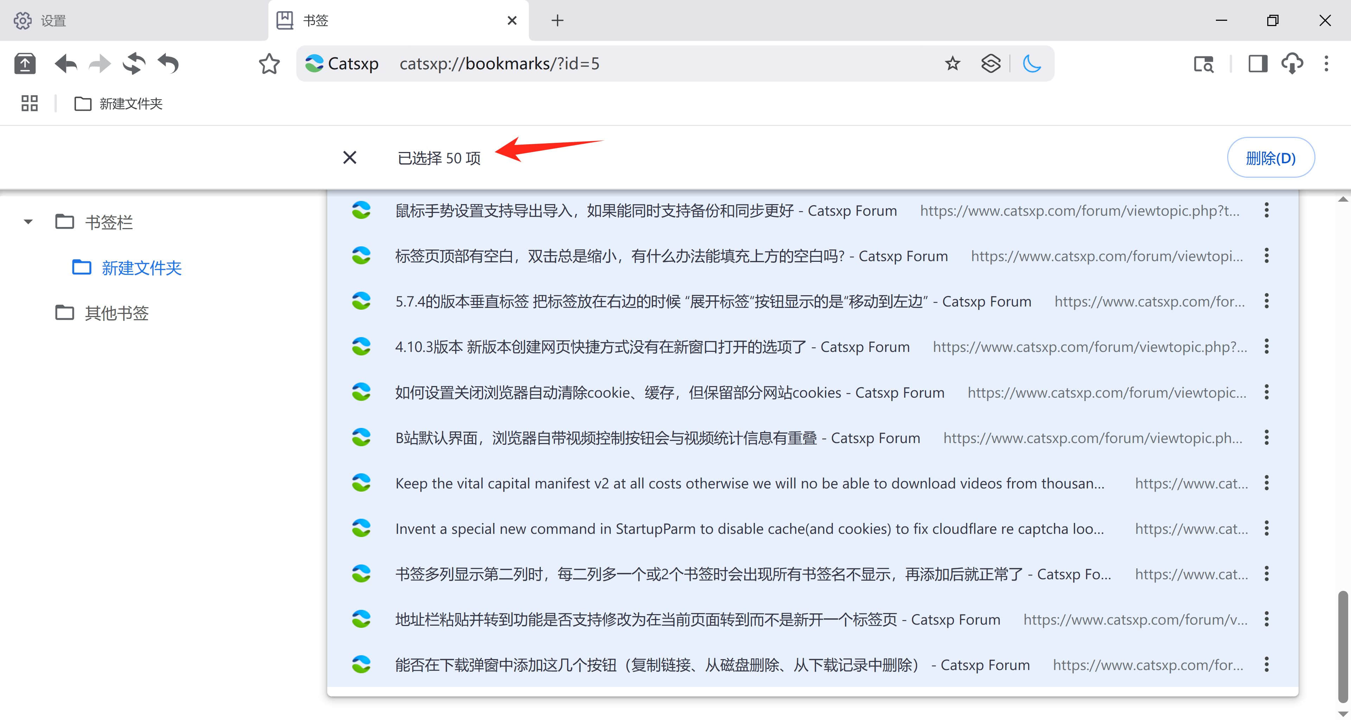Open the Catsxp shield icon
Viewport: 1351px width, 720px height.
(x=991, y=63)
